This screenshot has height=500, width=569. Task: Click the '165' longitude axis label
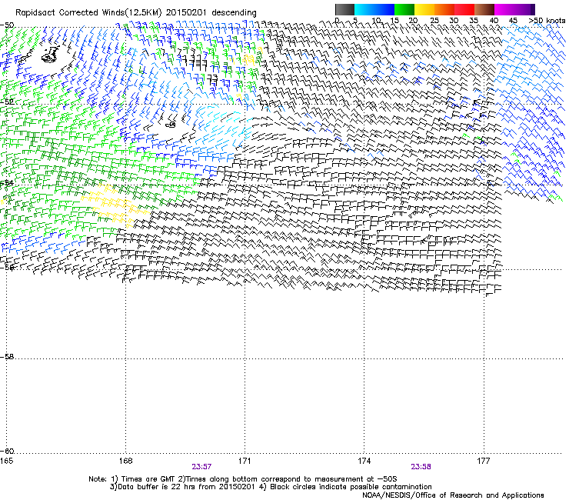tap(6, 461)
